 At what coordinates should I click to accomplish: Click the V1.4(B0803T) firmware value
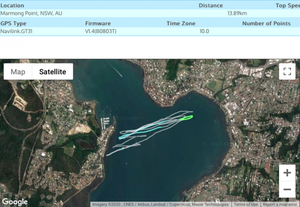(101, 31)
